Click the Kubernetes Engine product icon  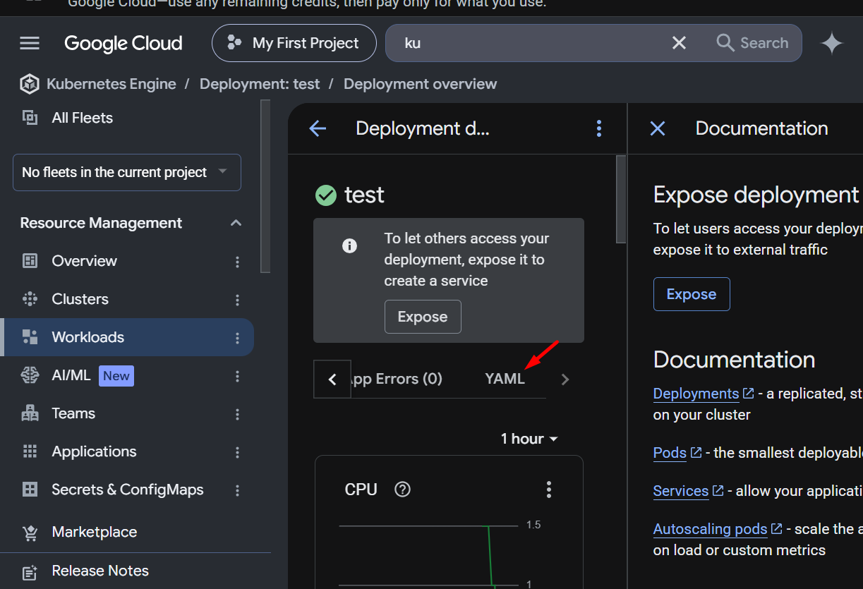click(x=29, y=84)
